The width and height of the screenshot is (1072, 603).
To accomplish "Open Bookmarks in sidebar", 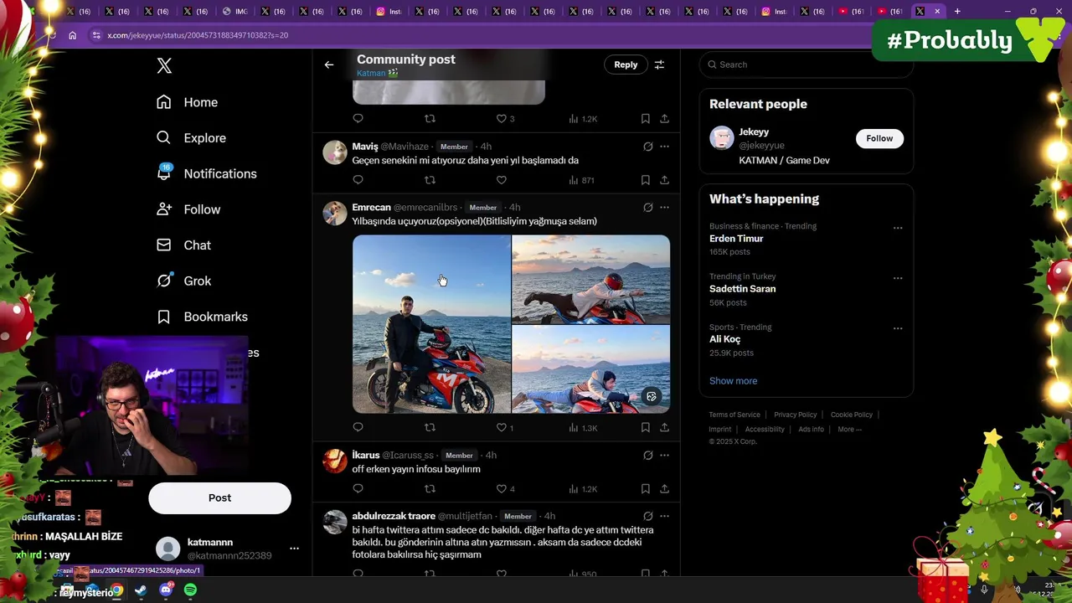I will tap(203, 317).
